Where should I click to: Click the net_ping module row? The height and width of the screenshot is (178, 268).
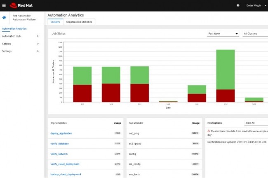[x=164, y=133]
